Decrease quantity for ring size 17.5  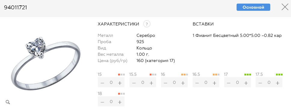[260, 83]
